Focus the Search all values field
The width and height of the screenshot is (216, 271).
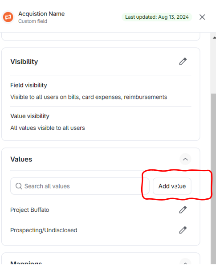coord(80,186)
